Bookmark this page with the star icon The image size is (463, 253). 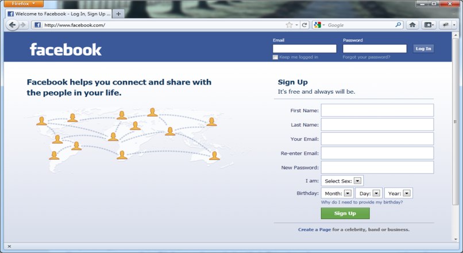pyautogui.click(x=289, y=25)
